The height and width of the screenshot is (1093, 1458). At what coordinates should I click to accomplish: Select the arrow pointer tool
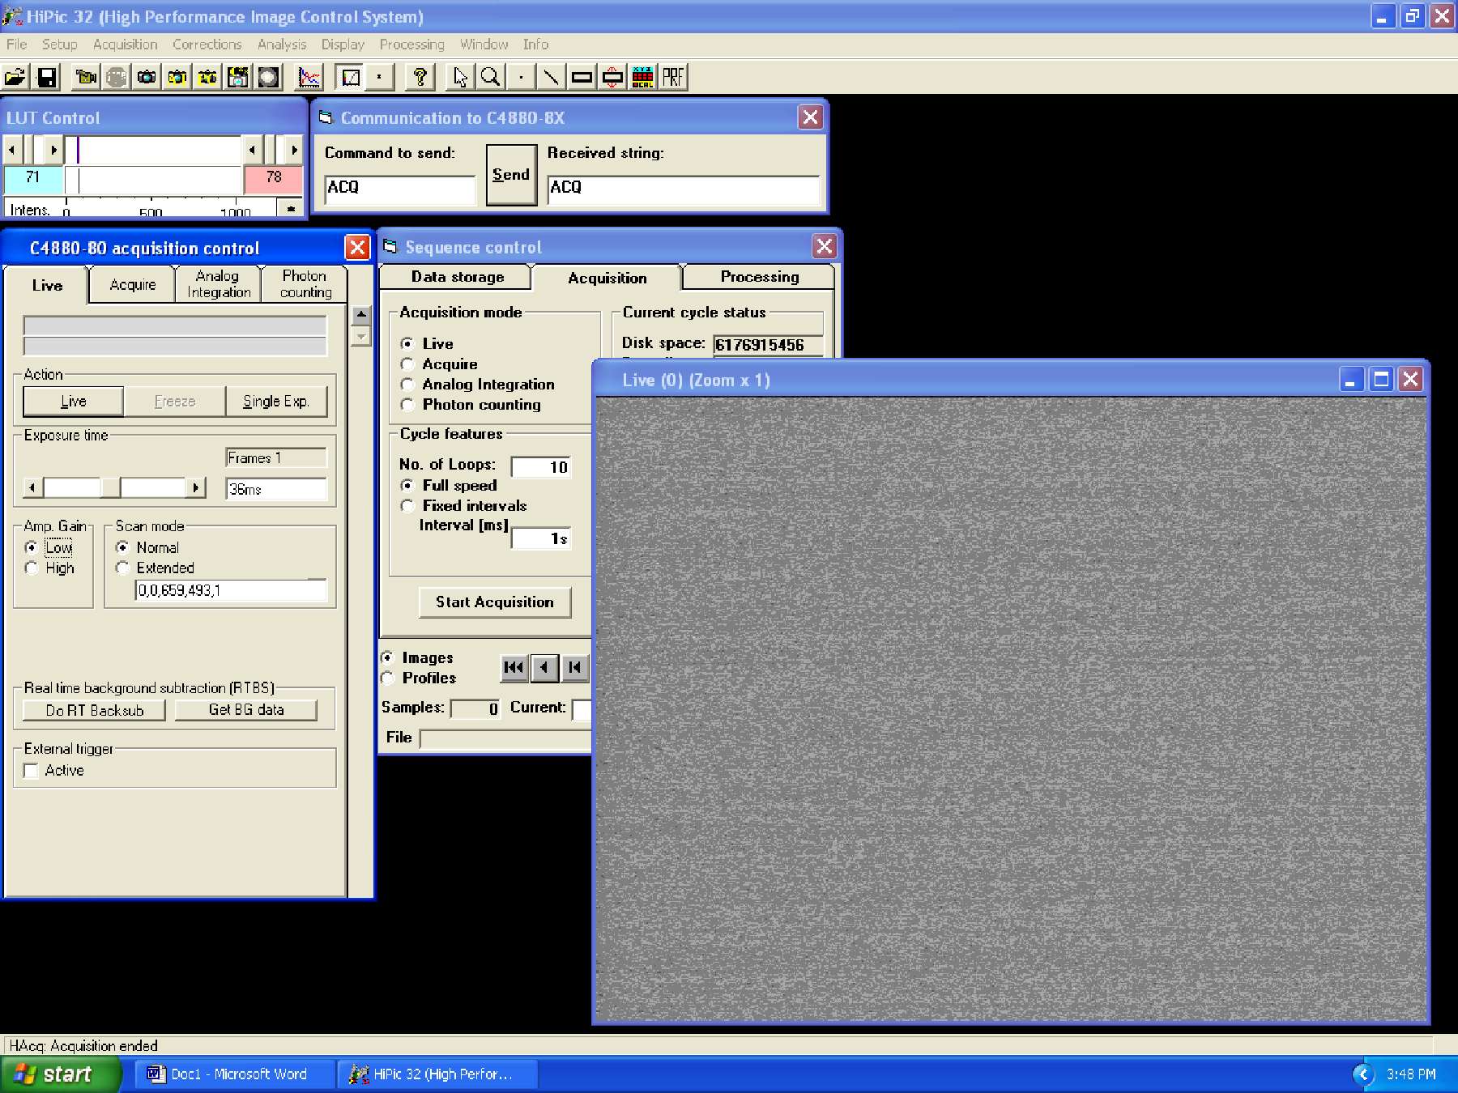point(460,78)
